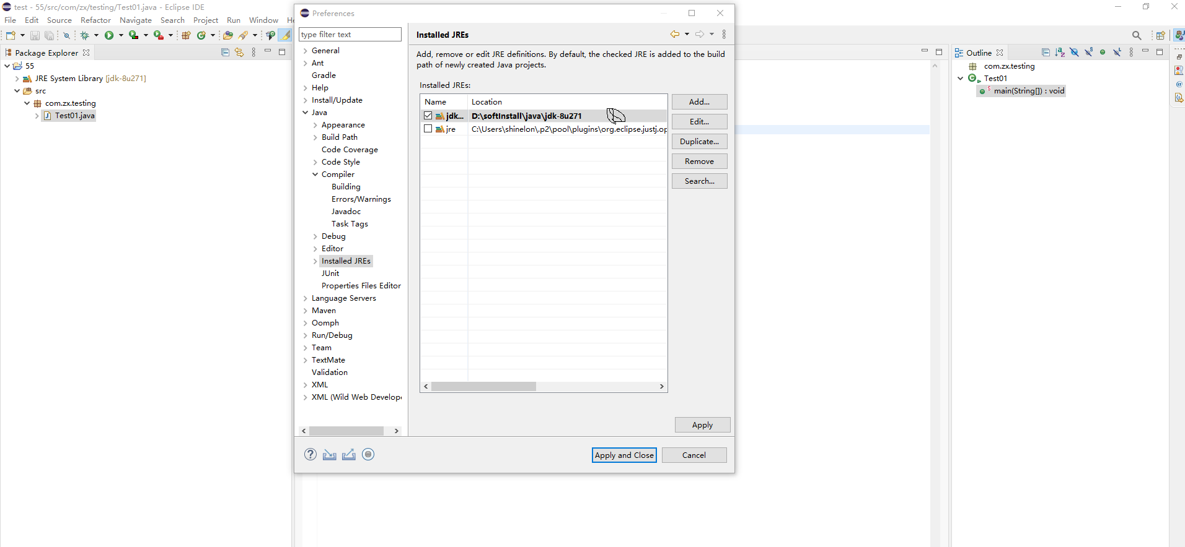The width and height of the screenshot is (1185, 547).
Task: Check the jre checkbox in Installed JREs table
Action: [x=428, y=129]
